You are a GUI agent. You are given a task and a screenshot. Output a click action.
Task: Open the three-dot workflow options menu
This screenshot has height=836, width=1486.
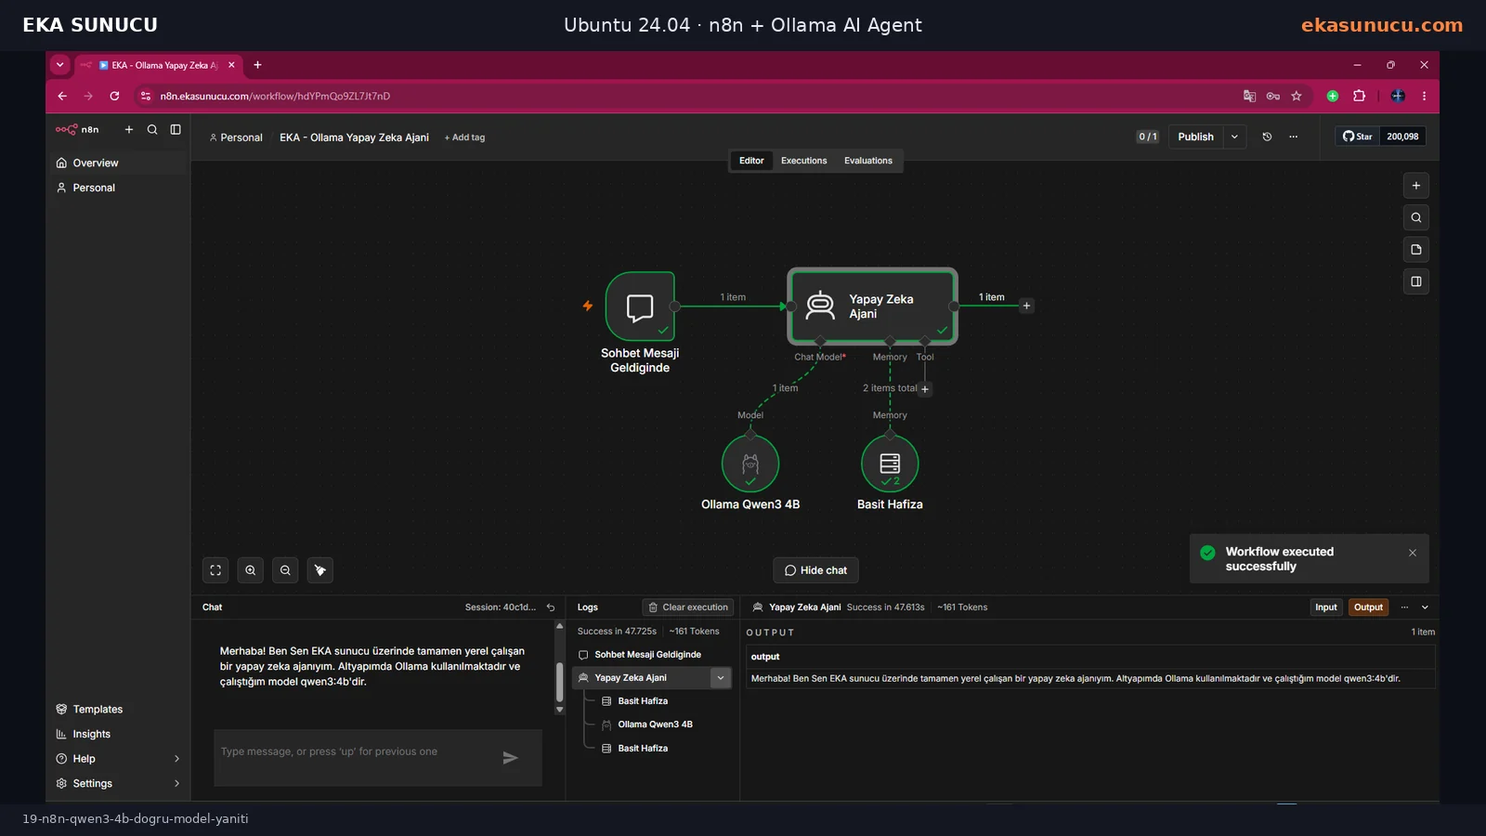(1293, 137)
